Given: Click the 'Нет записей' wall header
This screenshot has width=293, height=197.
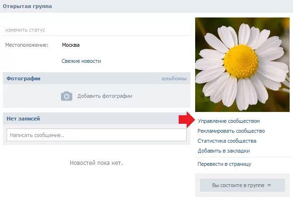Looking at the screenshot, I should click(x=23, y=119).
